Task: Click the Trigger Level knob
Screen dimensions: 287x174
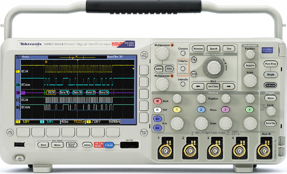Action: coord(271,111)
